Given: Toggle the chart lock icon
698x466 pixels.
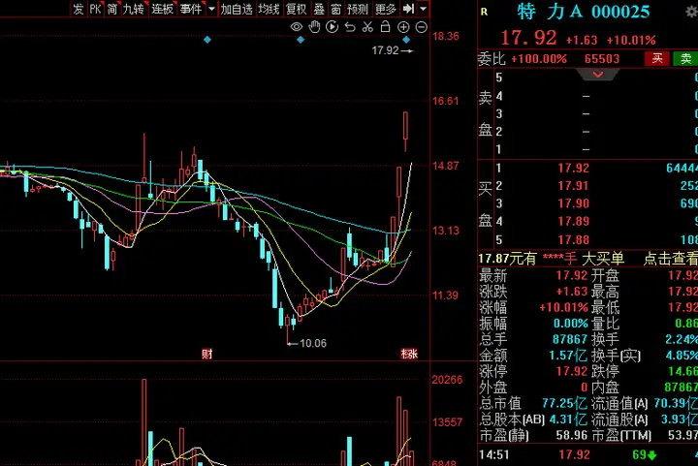Looking at the screenshot, I should click(x=386, y=27).
